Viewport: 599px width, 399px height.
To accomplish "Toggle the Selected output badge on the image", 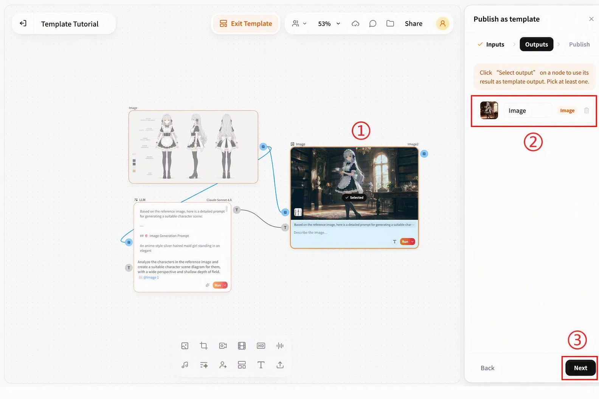I will pos(354,198).
